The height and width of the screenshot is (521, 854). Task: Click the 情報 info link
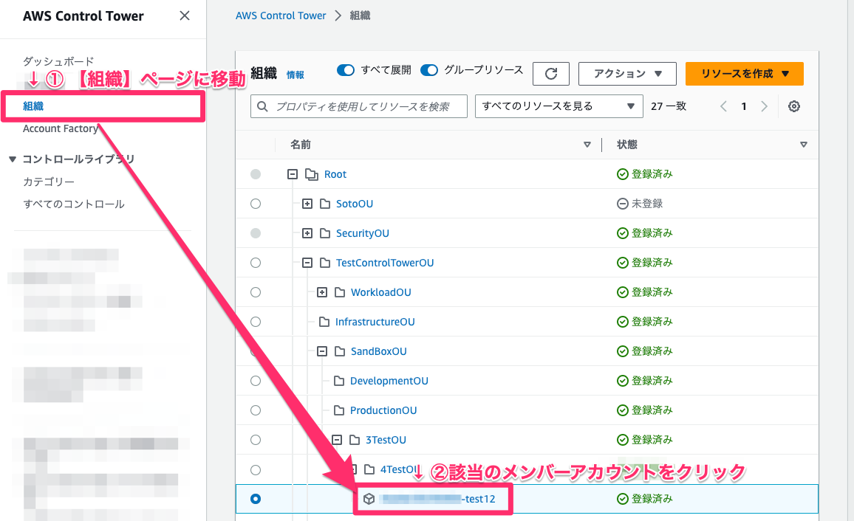tap(296, 75)
